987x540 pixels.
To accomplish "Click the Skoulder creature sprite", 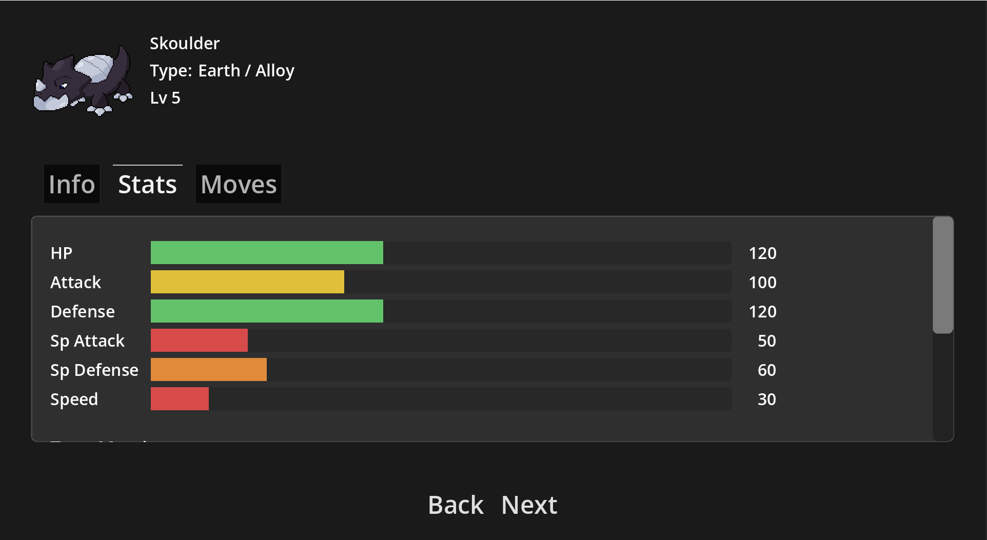I will pyautogui.click(x=83, y=80).
